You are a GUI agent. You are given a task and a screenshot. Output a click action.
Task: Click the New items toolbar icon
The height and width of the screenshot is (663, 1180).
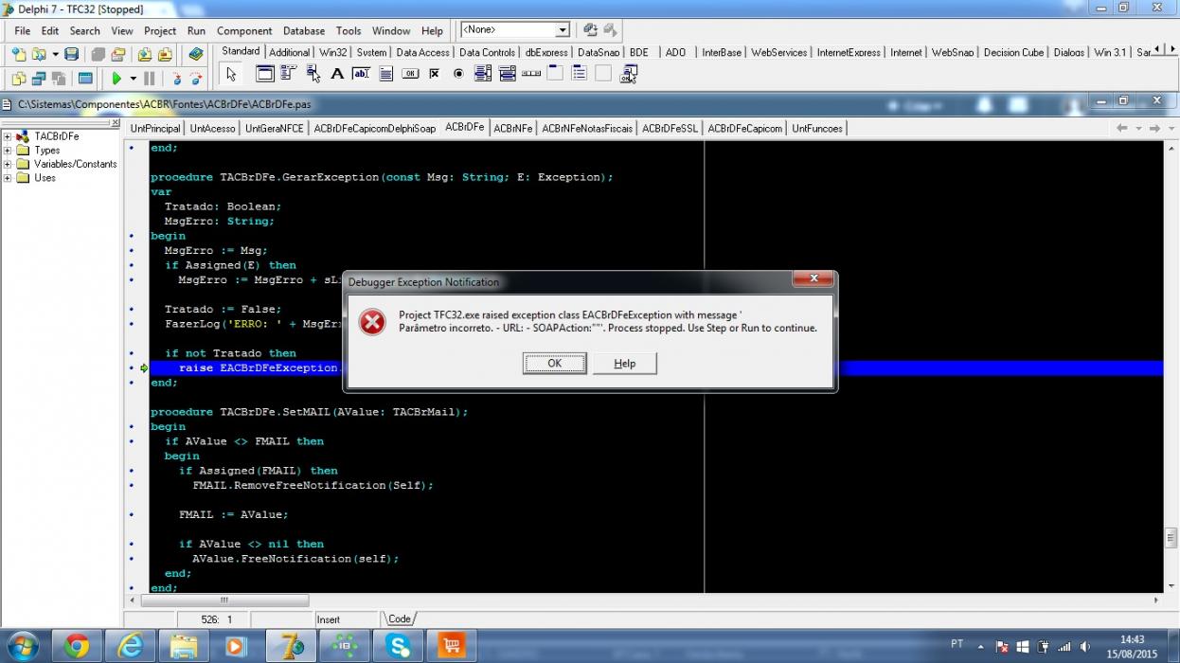pos(20,55)
